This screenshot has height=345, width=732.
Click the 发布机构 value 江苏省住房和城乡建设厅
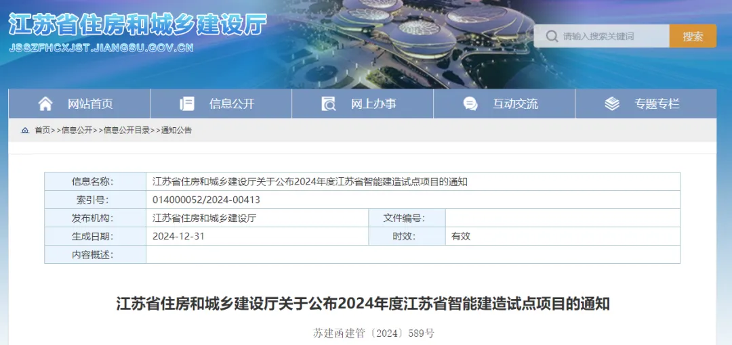[204, 218]
